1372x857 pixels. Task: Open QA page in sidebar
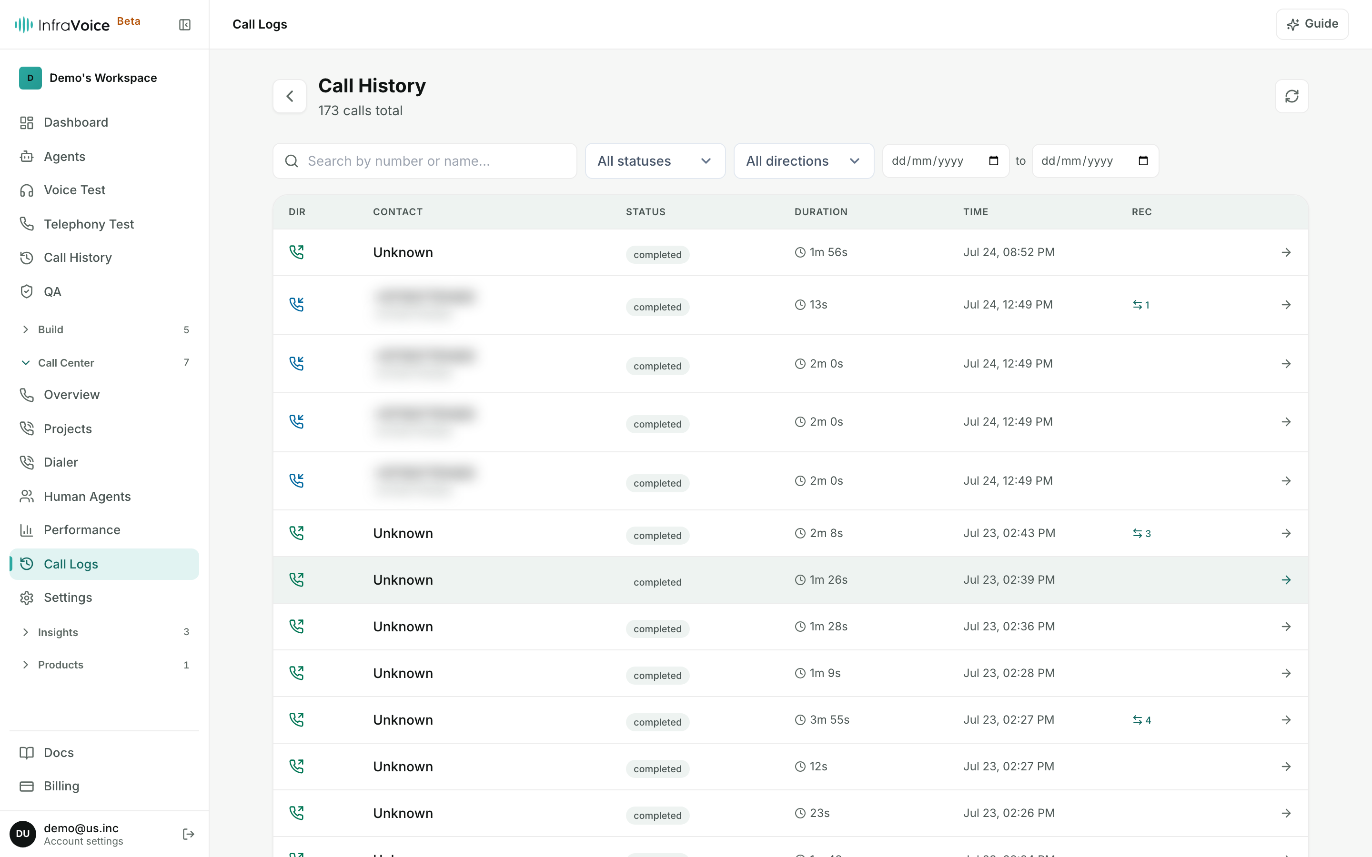pyautogui.click(x=104, y=292)
